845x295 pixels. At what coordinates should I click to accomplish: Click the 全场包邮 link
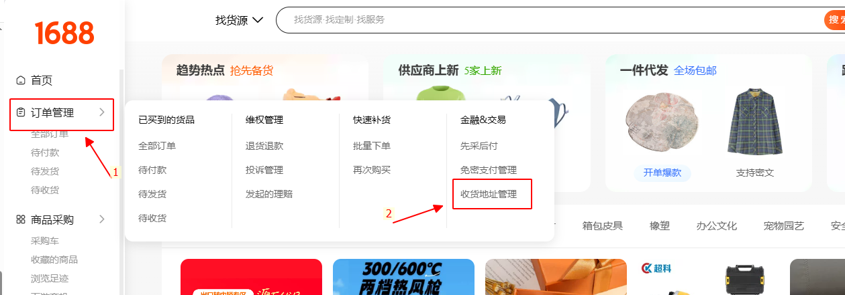[695, 70]
